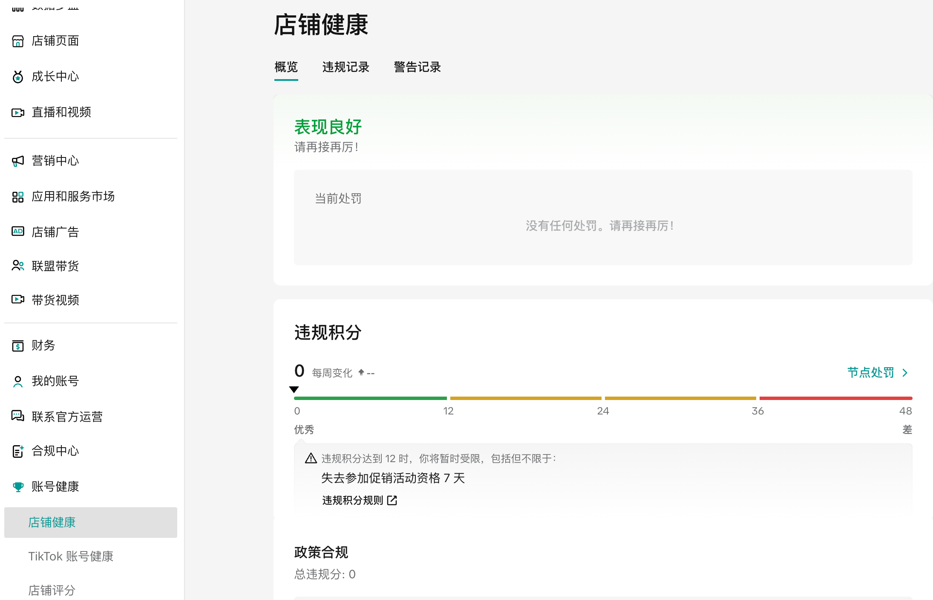Open the 我的账号 sidebar menu
Viewport: 933px width, 600px height.
55,381
